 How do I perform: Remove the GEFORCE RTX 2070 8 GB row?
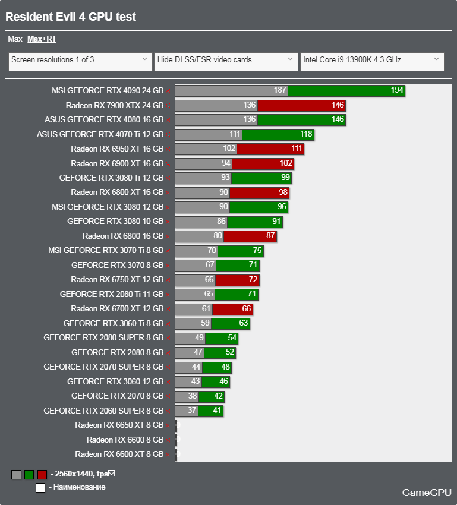[168, 396]
